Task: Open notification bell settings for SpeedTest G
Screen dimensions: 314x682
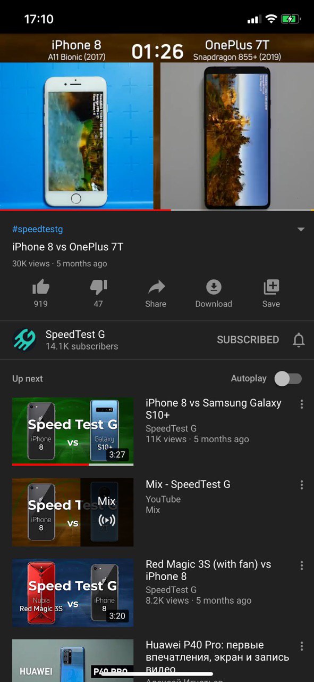Action: click(x=299, y=340)
